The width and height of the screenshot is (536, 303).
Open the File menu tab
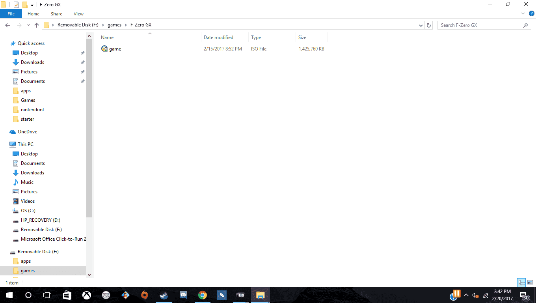(11, 14)
